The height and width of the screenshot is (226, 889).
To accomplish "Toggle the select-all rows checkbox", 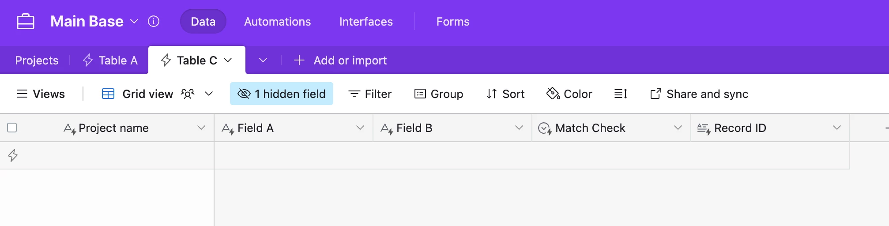I will tap(12, 128).
